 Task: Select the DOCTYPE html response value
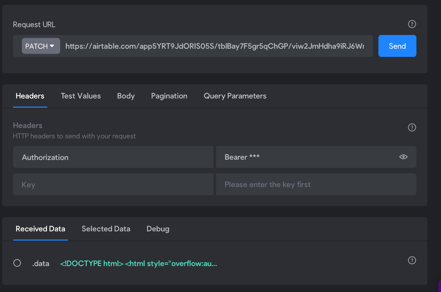[x=139, y=264]
